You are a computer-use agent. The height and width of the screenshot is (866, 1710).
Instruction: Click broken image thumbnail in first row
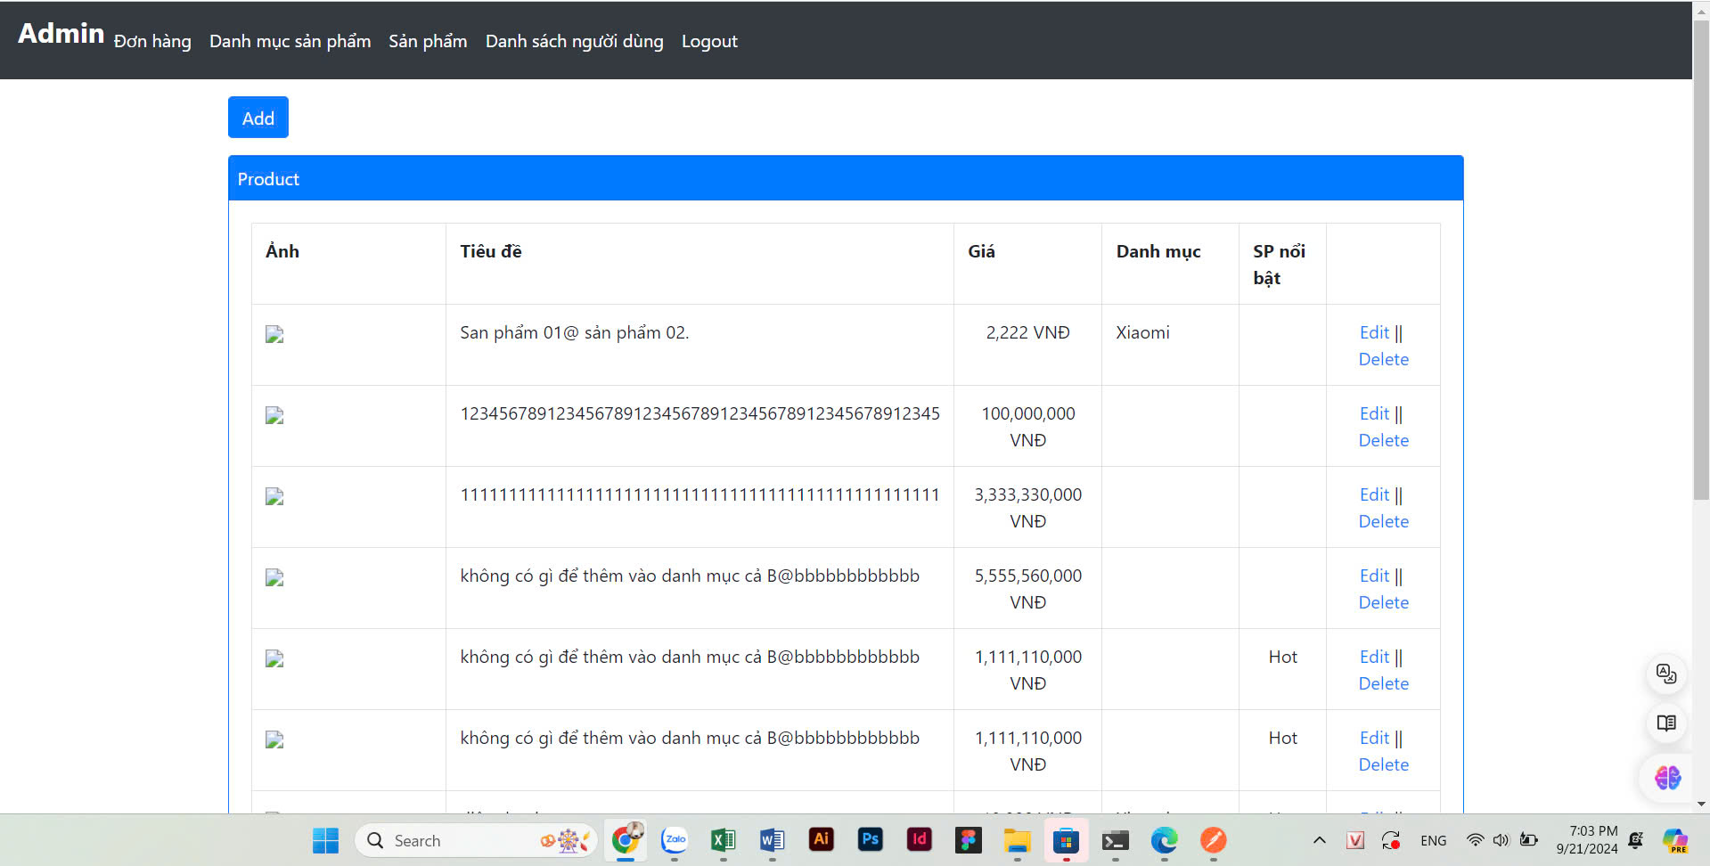pos(274,334)
